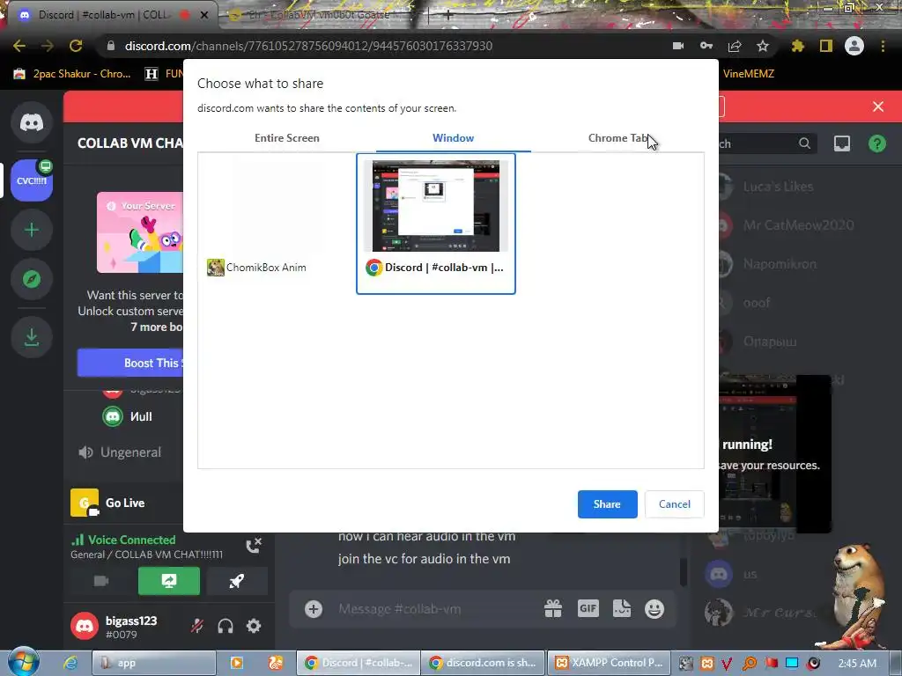Click the bigass123 user avatar
Screen dimensions: 902x676
coord(85,626)
